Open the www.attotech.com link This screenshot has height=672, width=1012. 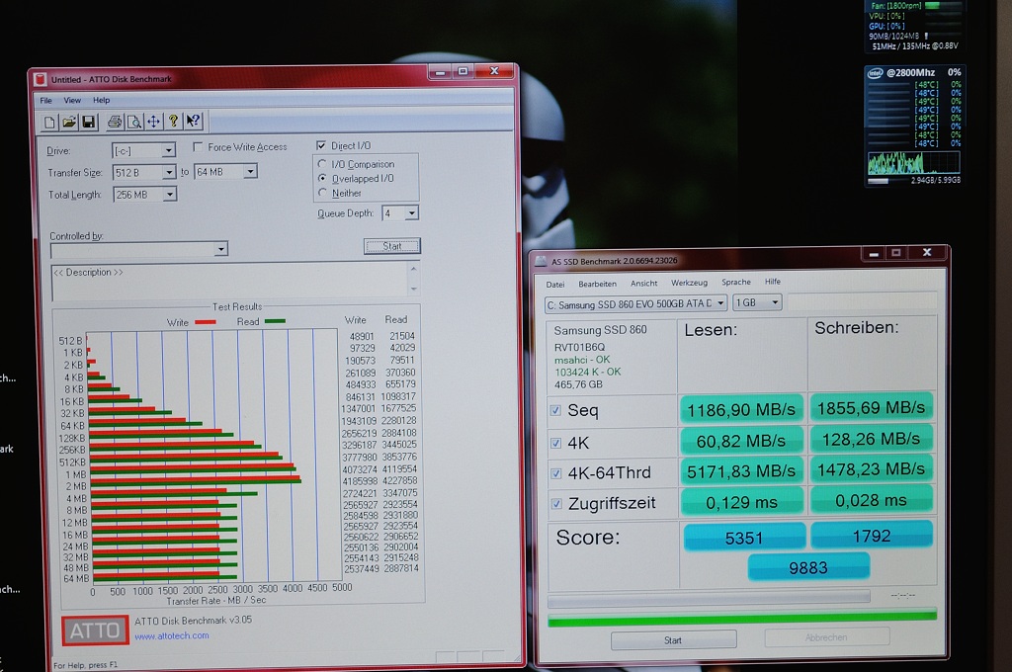[172, 635]
